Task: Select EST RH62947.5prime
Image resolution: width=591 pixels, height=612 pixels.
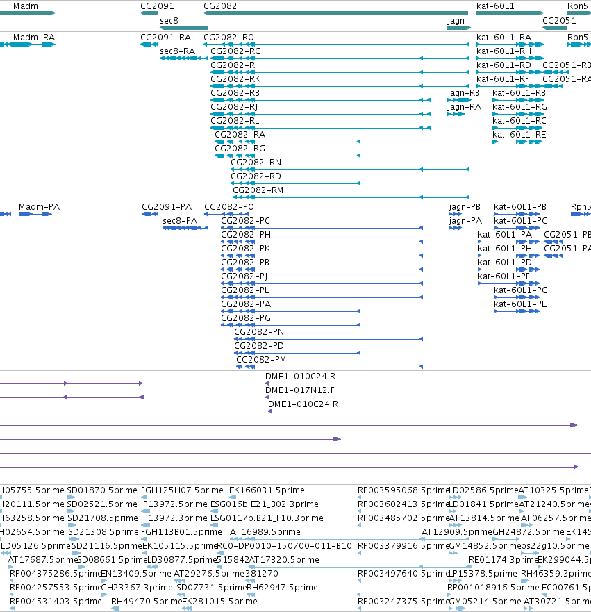Action: click(x=283, y=588)
